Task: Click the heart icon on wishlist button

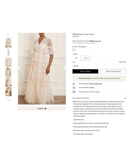Action: pyautogui.click(x=120, y=71)
